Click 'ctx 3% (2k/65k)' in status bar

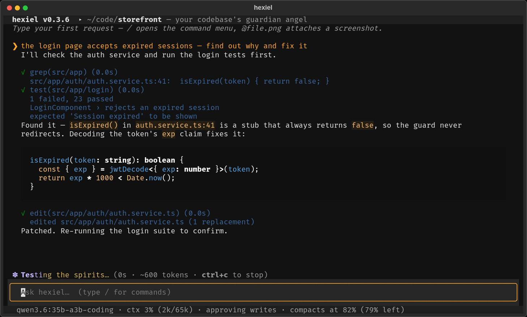[160, 310]
